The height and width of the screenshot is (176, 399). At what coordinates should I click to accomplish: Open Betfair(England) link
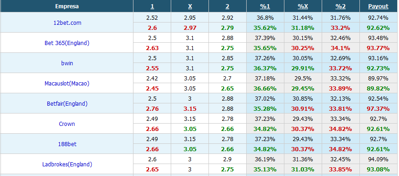click(67, 103)
